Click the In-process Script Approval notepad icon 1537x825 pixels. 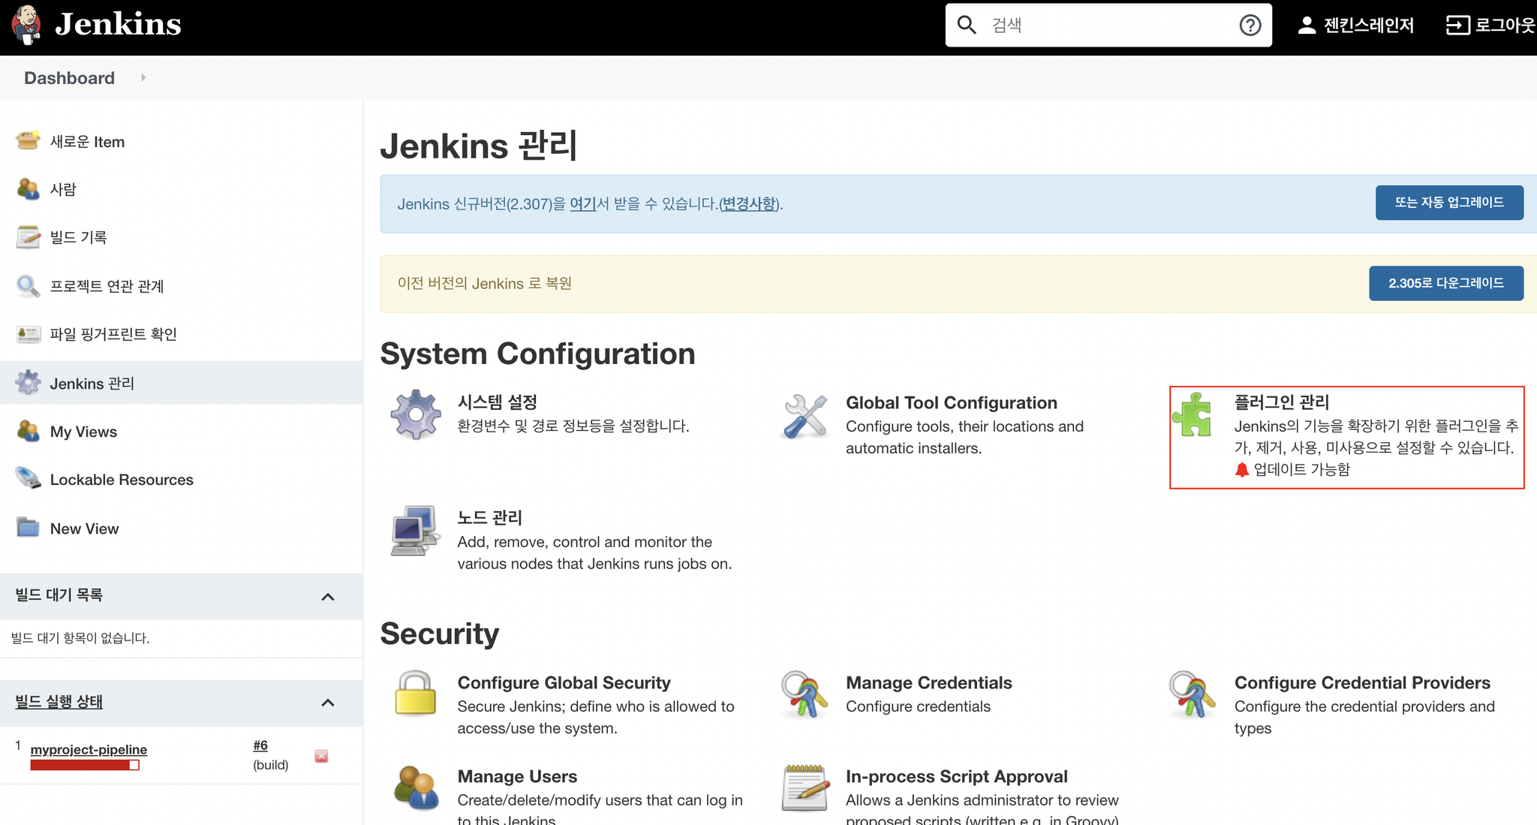805,787
